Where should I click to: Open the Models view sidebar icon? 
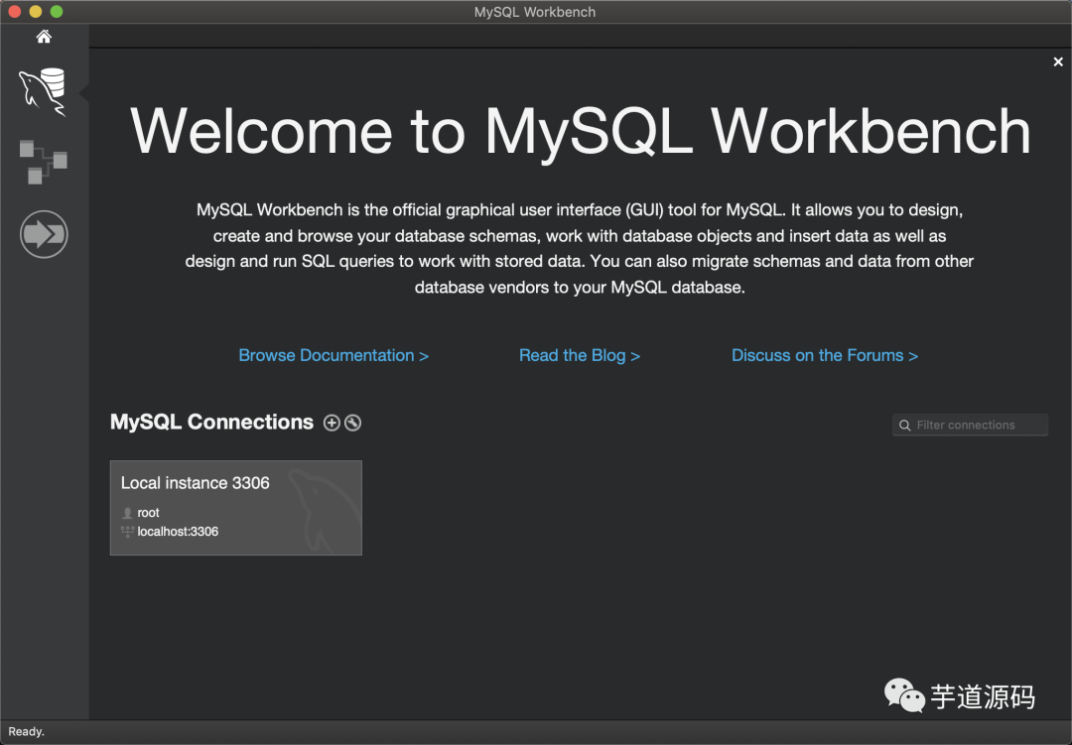(43, 162)
